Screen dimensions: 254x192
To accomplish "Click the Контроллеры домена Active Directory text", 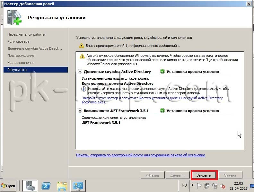I will point(118,83).
